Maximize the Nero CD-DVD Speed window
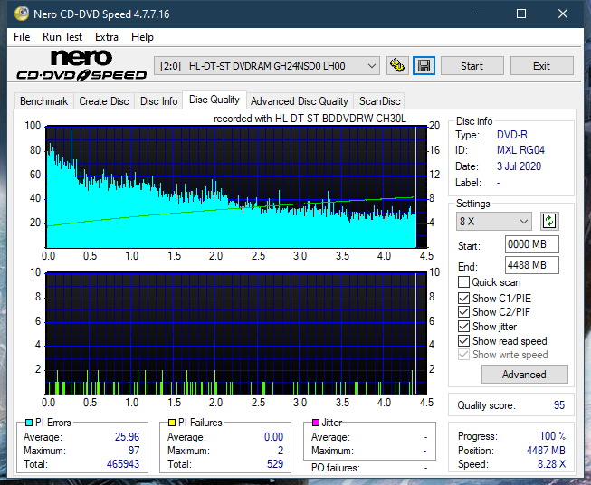 [x=521, y=14]
